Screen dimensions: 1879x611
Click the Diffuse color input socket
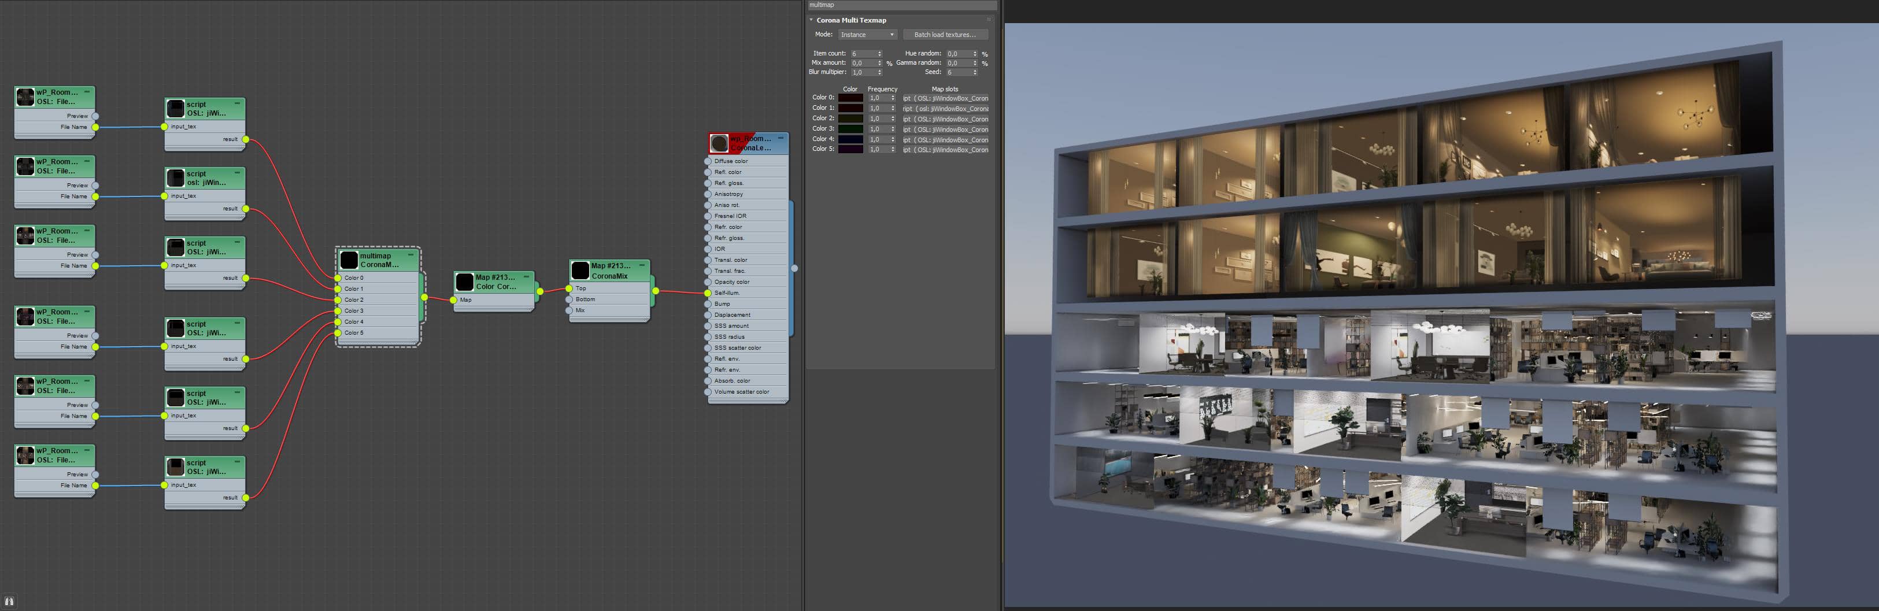tap(708, 161)
